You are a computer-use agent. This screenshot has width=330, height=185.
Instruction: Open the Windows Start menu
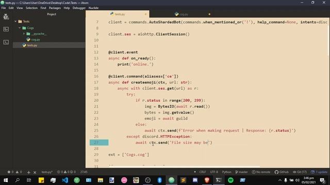(6, 180)
